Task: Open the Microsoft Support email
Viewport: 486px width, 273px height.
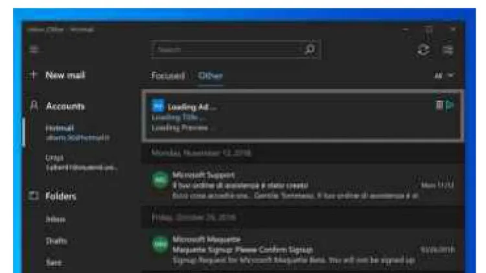Action: pos(303,185)
